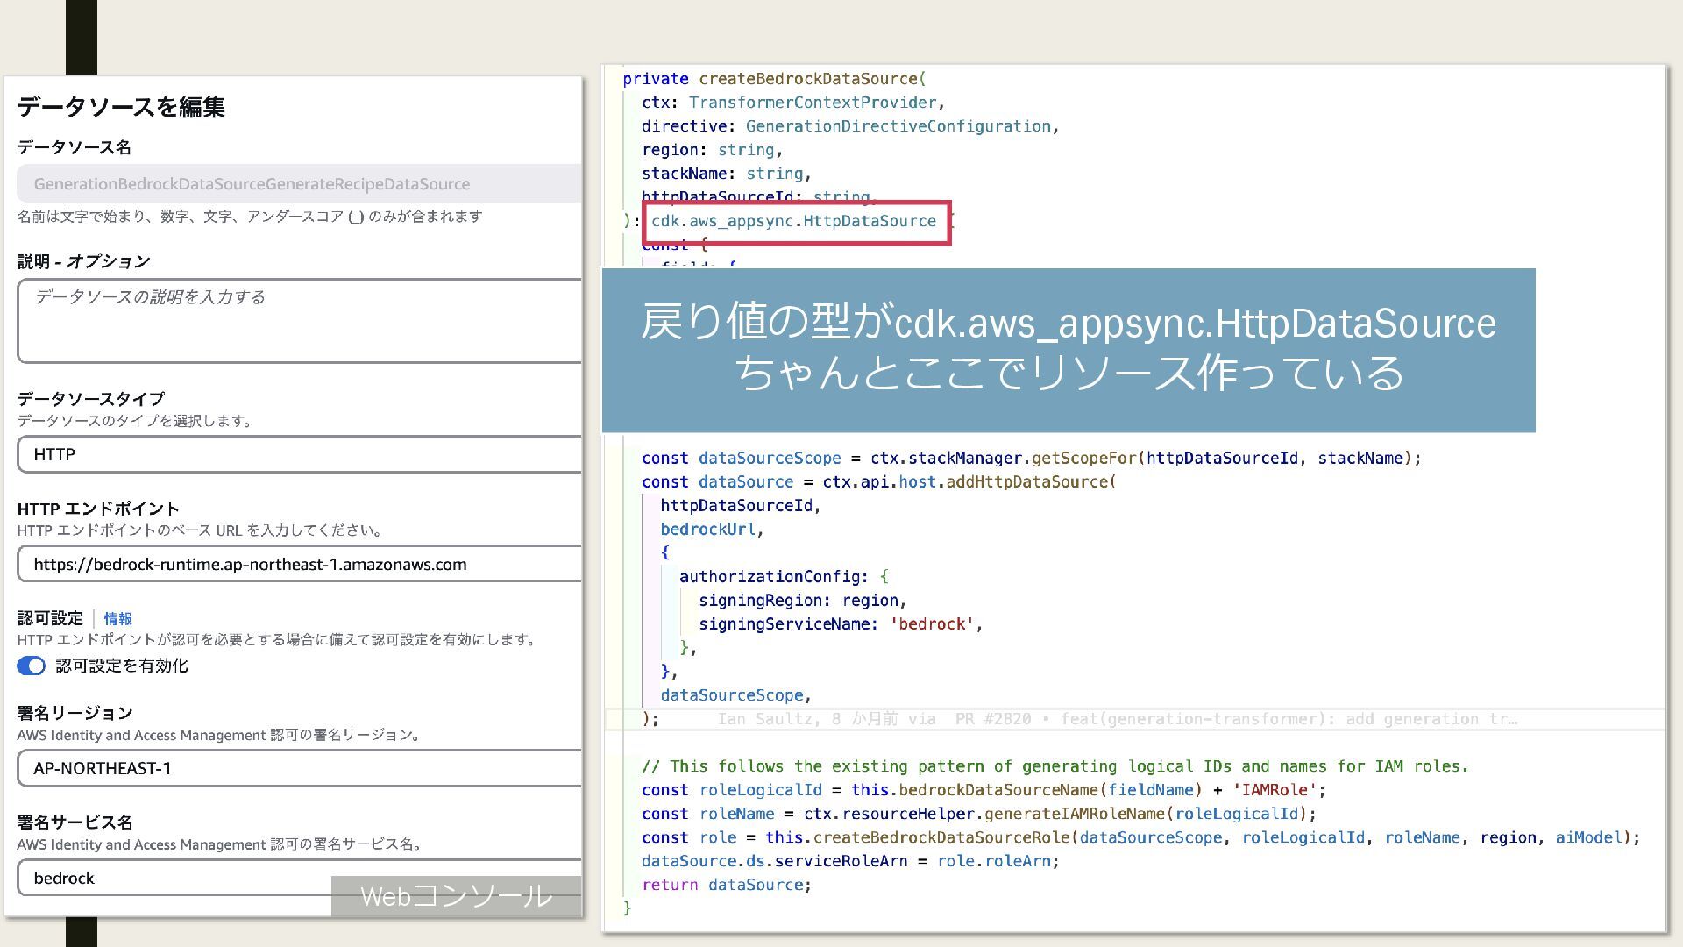Click highlighted cdk.aws_appsync.HttpDataSource return type
The height and width of the screenshot is (947, 1683).
coord(794,221)
